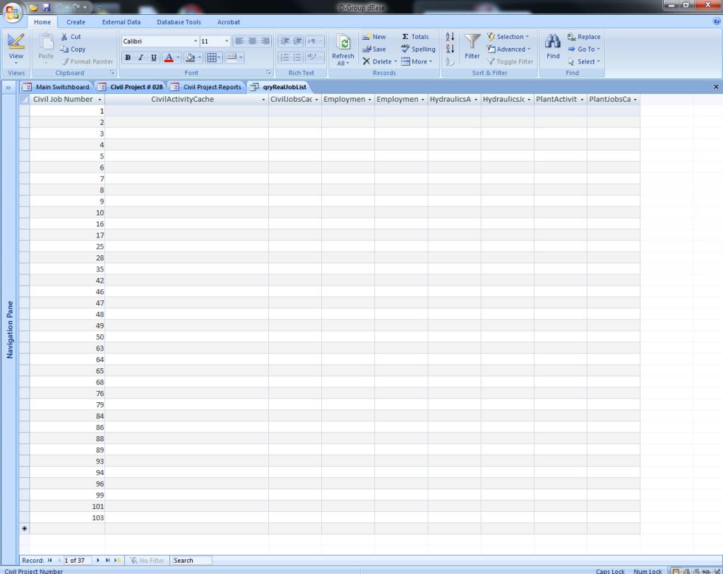This screenshot has width=723, height=574.
Task: Create a New record
Action: [x=374, y=37]
